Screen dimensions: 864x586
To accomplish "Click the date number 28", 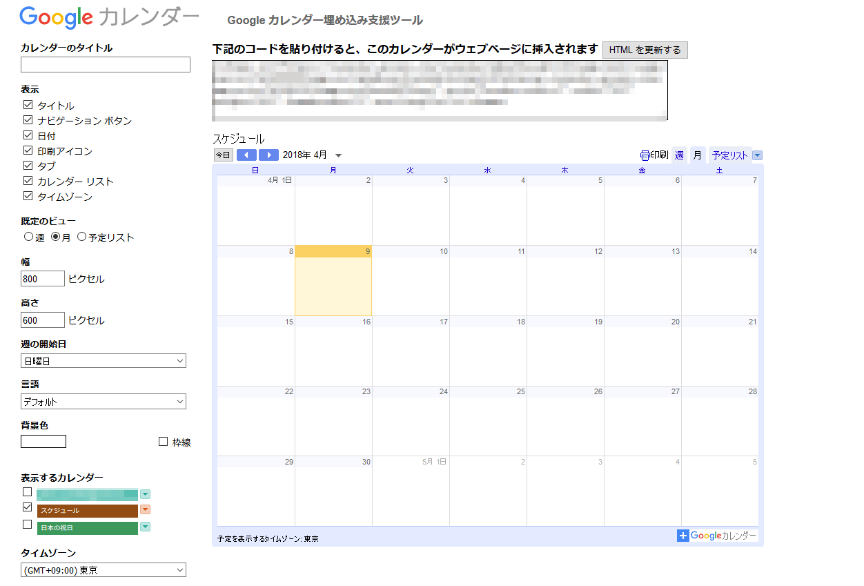I will 753,391.
